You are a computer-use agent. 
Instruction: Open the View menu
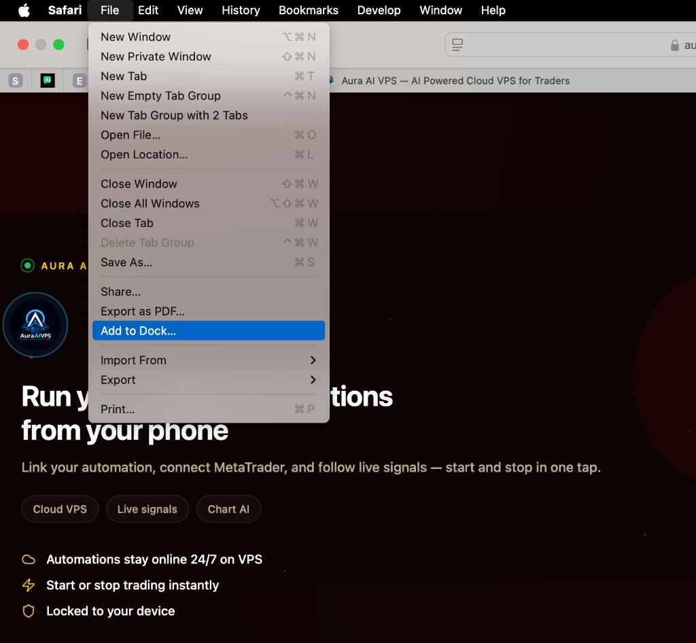pyautogui.click(x=190, y=10)
